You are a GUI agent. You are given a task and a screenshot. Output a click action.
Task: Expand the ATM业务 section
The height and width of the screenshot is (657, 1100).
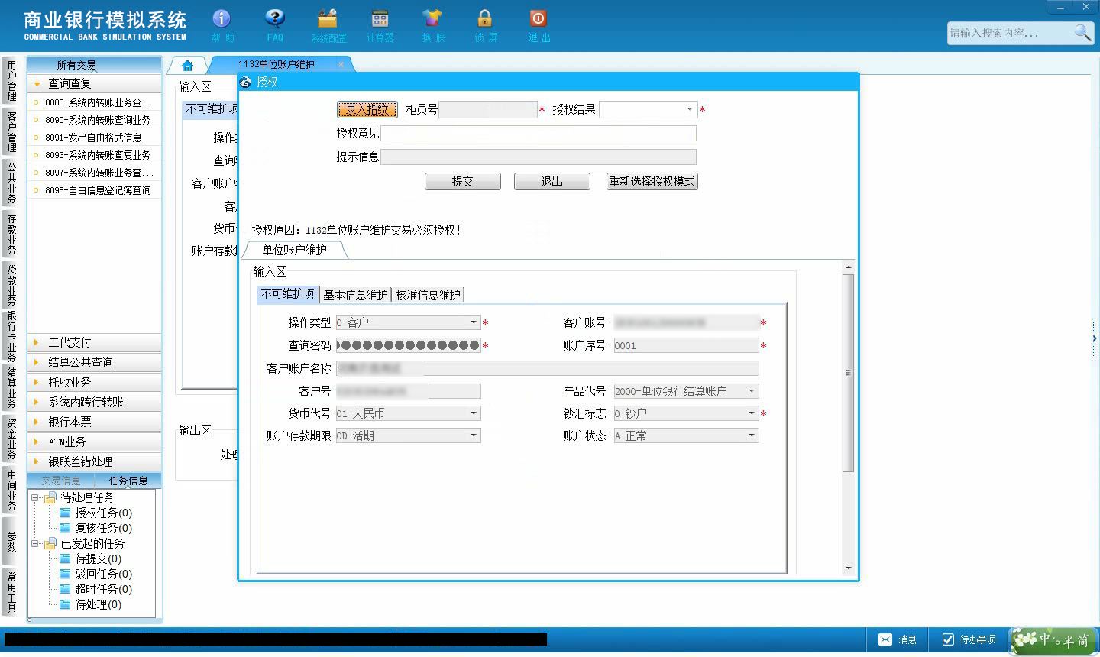[x=95, y=442]
